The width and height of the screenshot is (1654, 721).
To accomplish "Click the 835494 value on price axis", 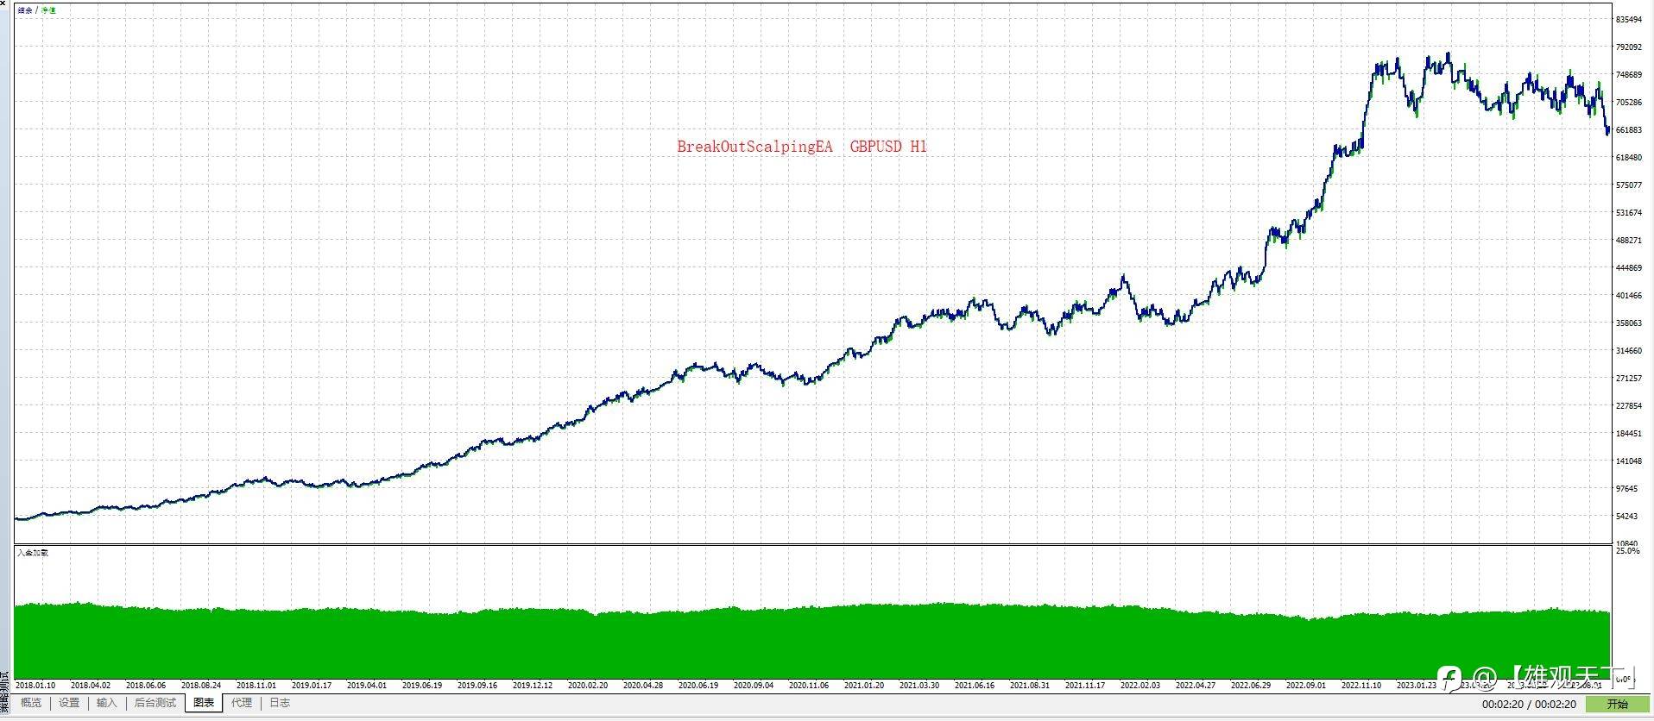I will (1628, 20).
